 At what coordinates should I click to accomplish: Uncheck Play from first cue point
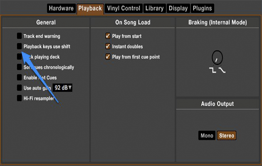tap(108, 57)
